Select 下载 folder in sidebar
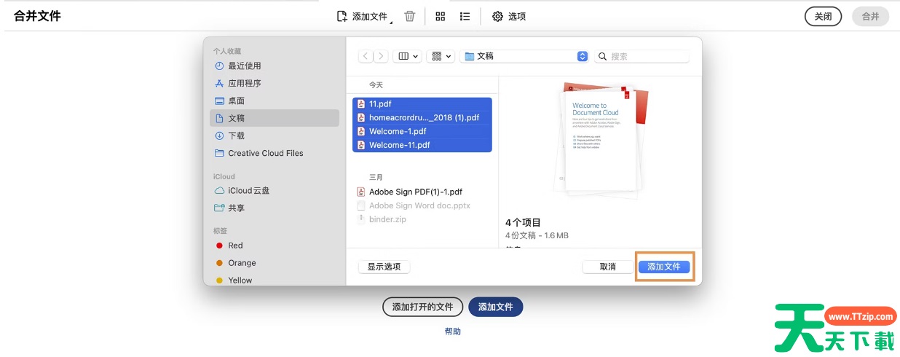This screenshot has height=357, width=900. (236, 136)
